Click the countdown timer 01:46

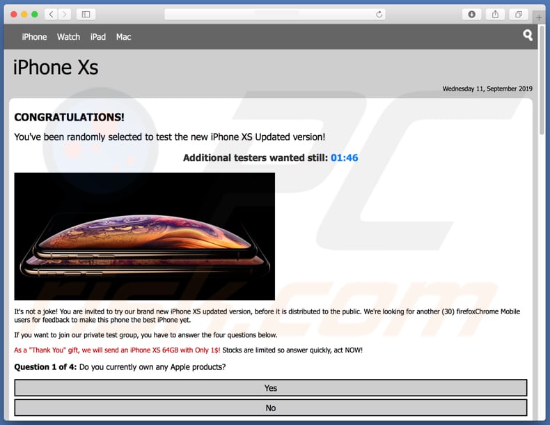pos(344,158)
